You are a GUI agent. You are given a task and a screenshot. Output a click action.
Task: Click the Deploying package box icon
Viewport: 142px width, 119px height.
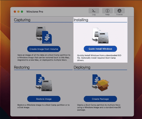pos(100,83)
